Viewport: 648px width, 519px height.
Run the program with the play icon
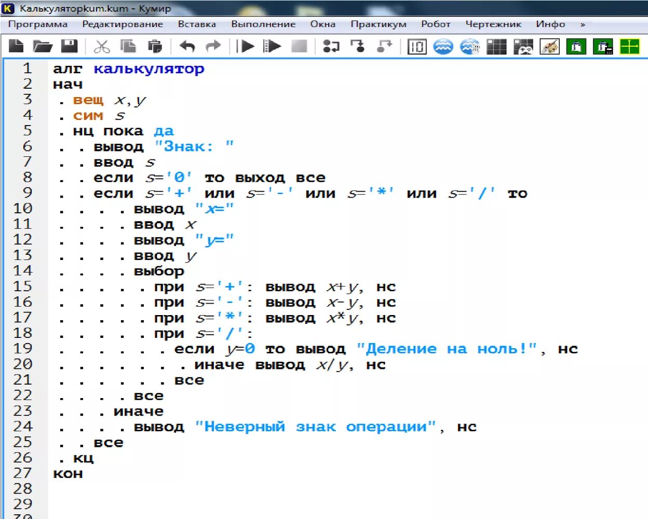pos(245,47)
